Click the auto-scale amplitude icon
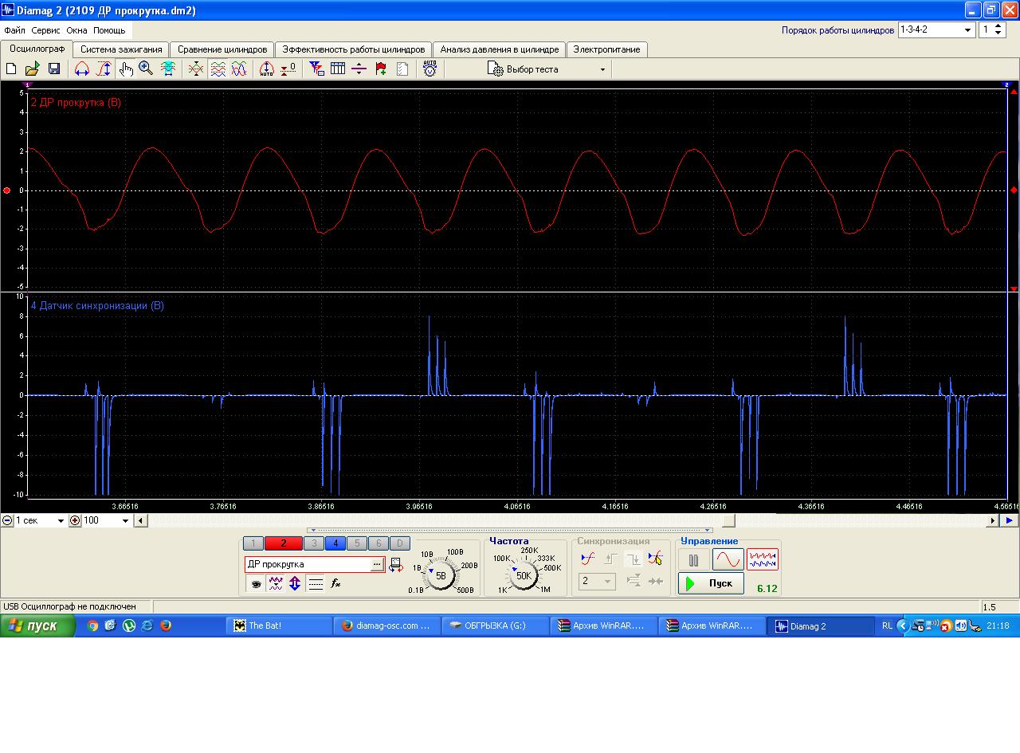Image resolution: width=1020 pixels, height=753 pixels. 266,69
